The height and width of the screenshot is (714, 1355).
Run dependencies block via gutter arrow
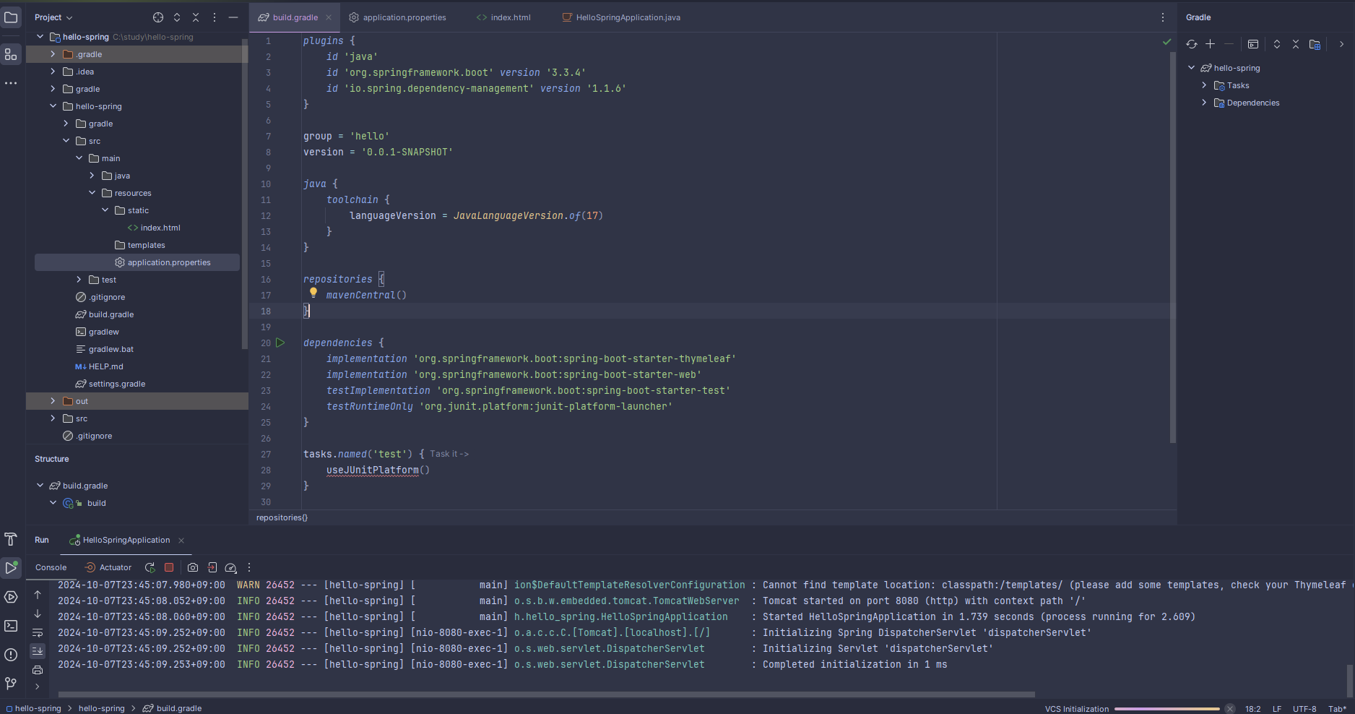click(280, 343)
